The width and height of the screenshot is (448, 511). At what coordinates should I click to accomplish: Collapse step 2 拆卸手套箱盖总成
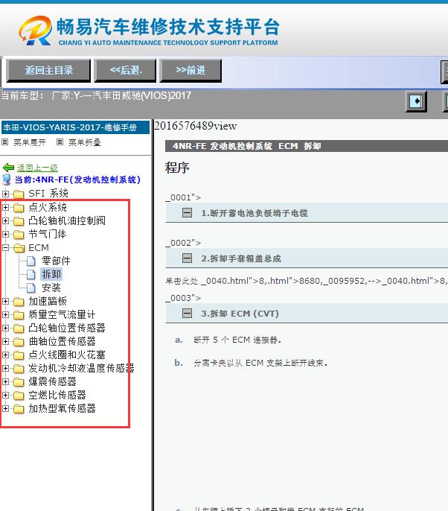coord(187,258)
